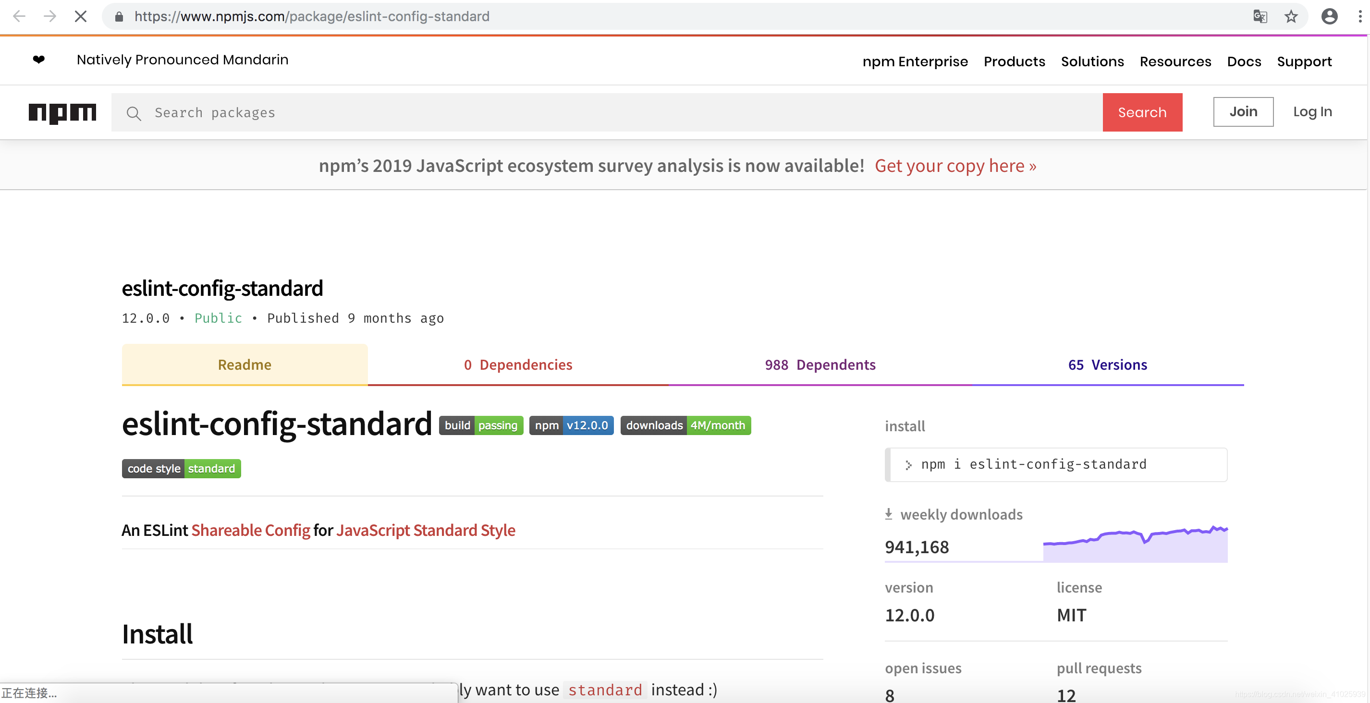
Task: Click the Join button
Action: [1243, 112]
